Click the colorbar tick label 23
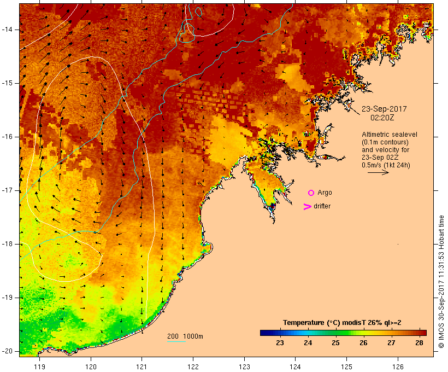The height and width of the screenshot is (372, 448). (x=280, y=343)
